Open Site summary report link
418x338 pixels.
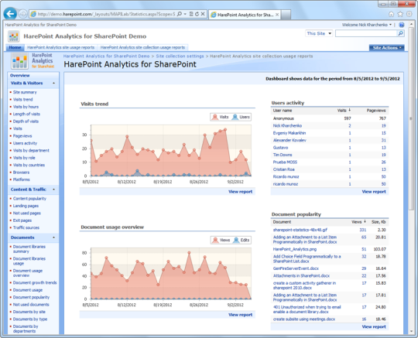pos(25,92)
